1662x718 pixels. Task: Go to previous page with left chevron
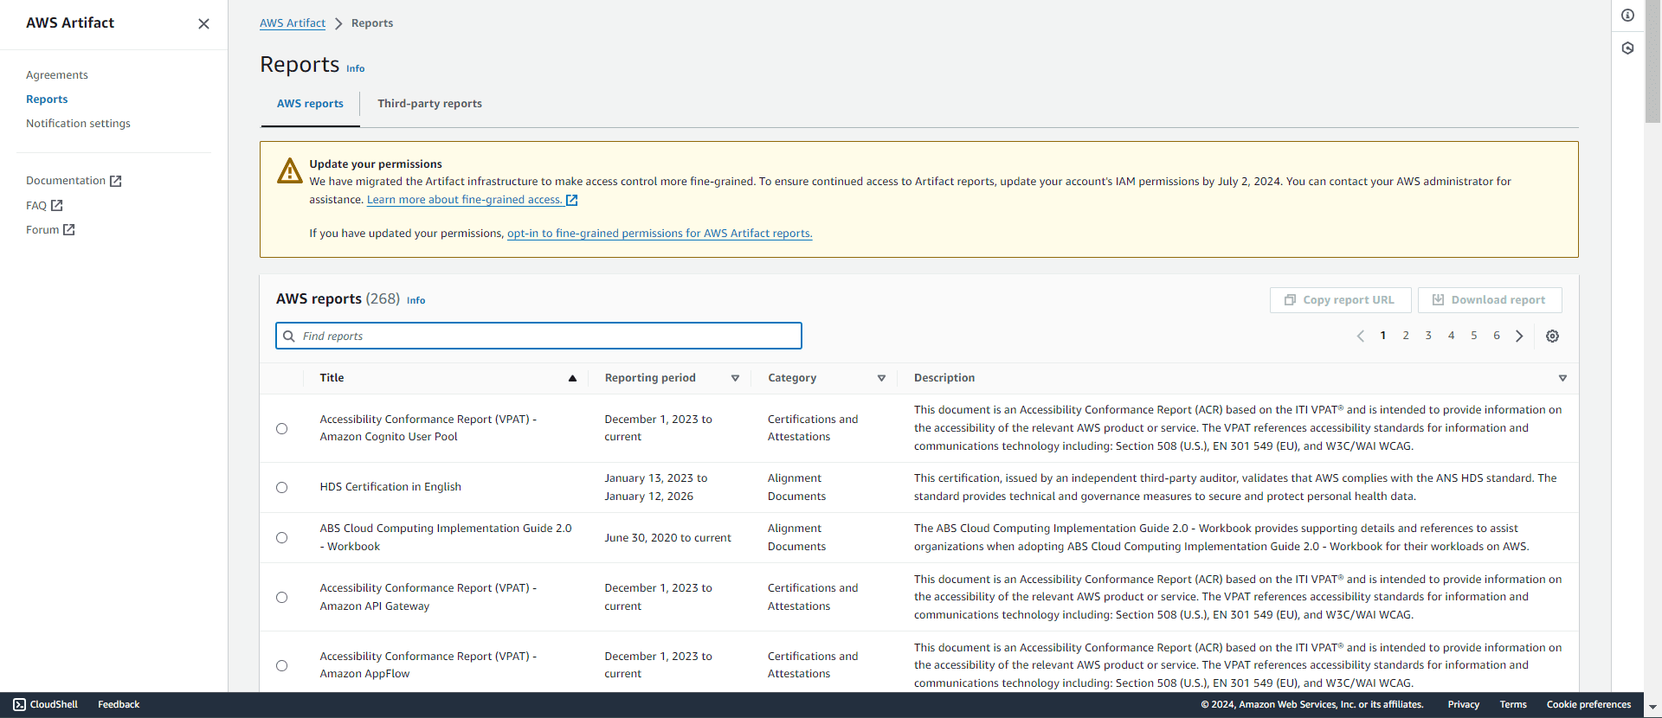coord(1360,336)
